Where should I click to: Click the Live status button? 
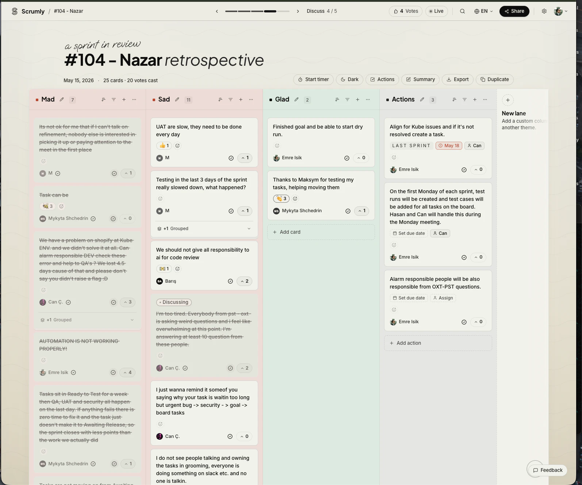click(436, 11)
